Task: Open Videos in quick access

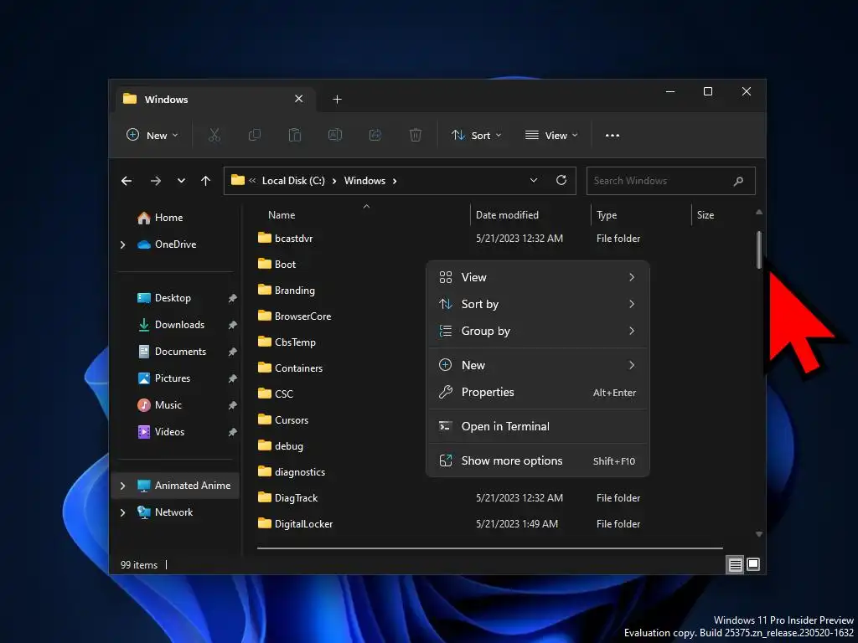Action: pos(161,432)
